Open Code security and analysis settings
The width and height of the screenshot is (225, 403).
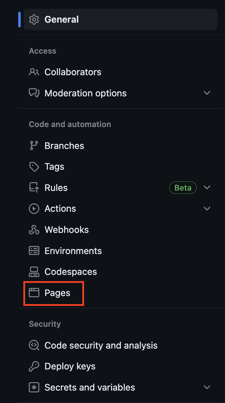pyautogui.click(x=100, y=345)
